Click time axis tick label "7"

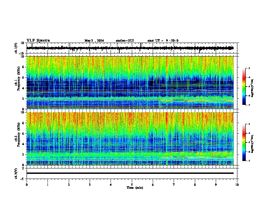(174, 185)
